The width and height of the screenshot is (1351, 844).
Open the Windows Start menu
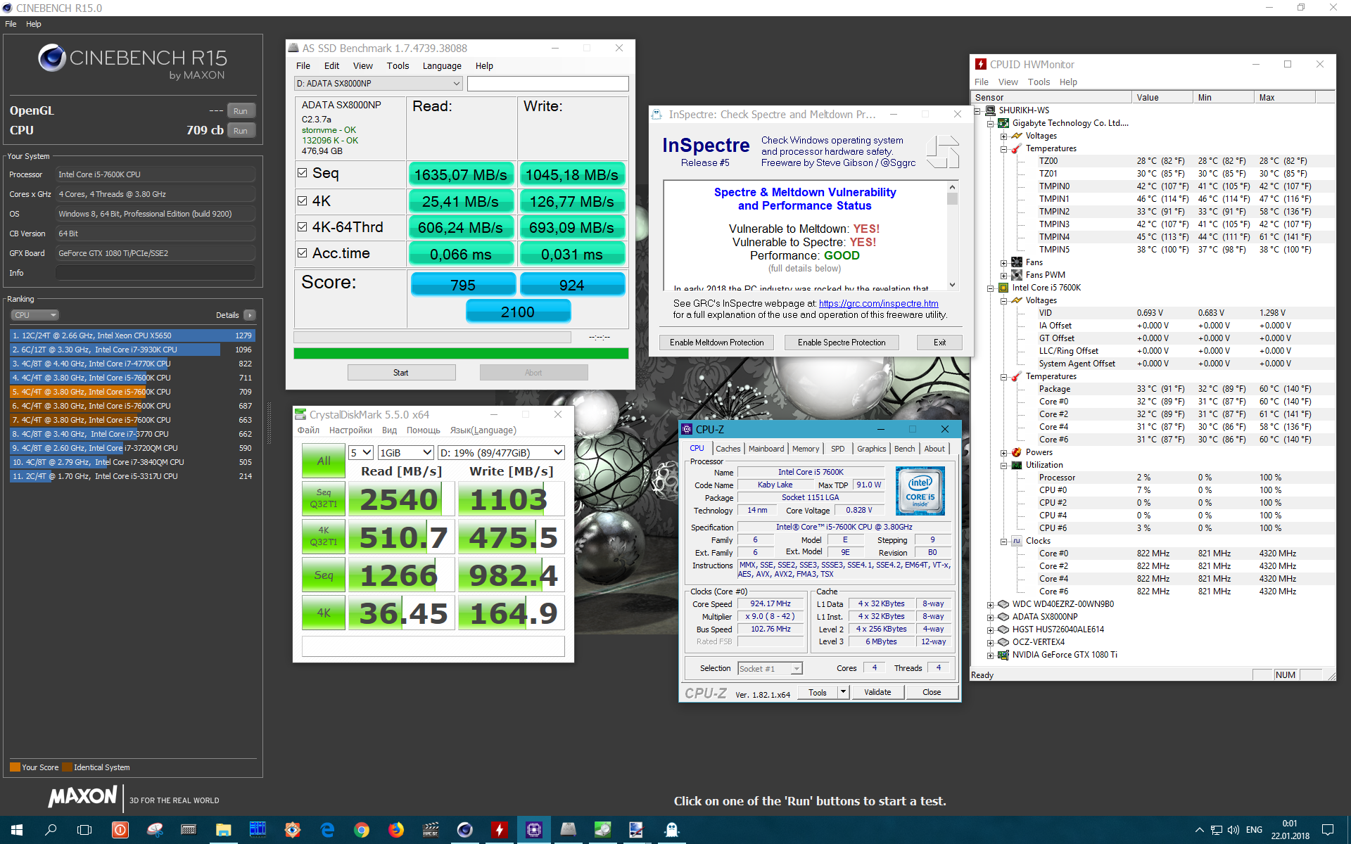coord(17,830)
